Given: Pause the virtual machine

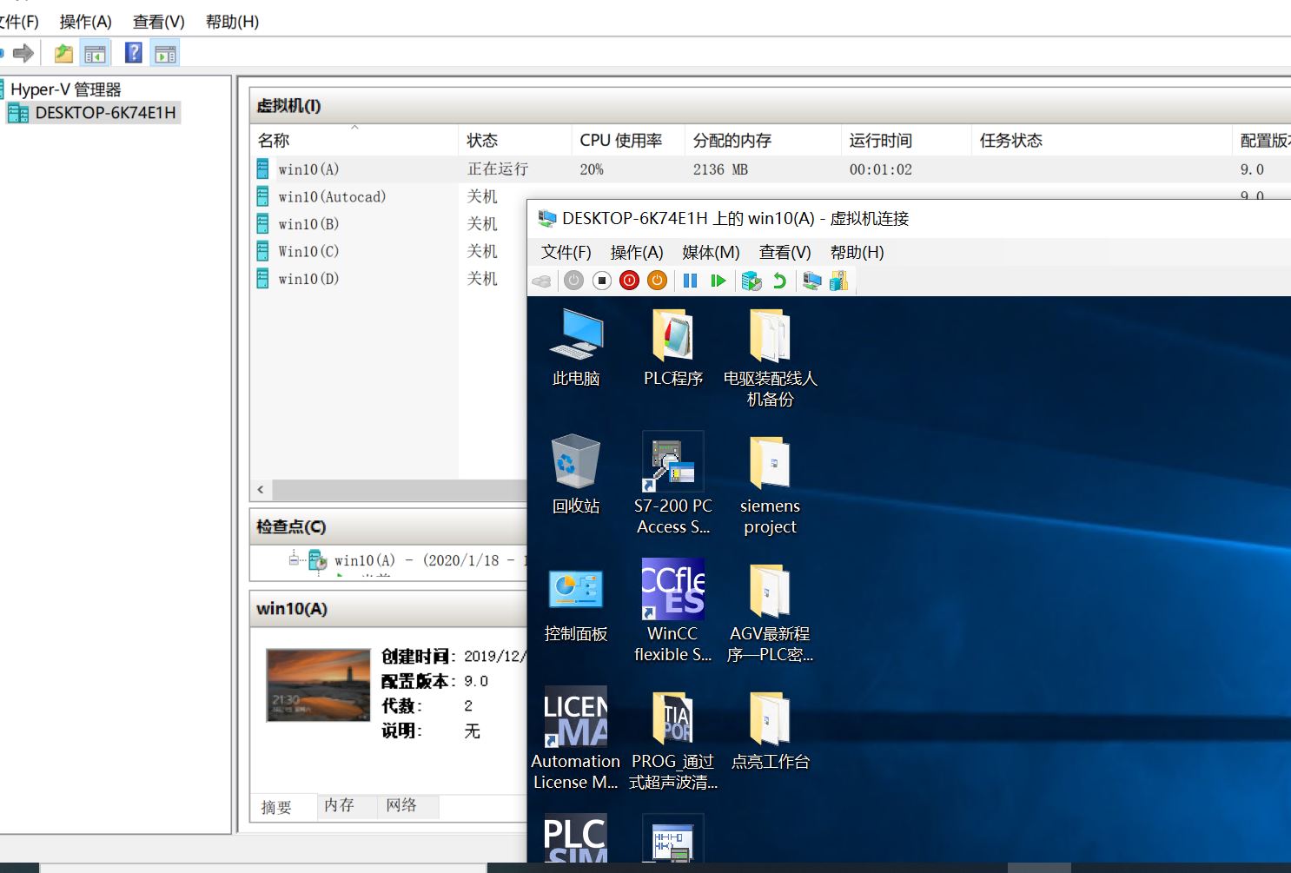Looking at the screenshot, I should pyautogui.click(x=690, y=281).
